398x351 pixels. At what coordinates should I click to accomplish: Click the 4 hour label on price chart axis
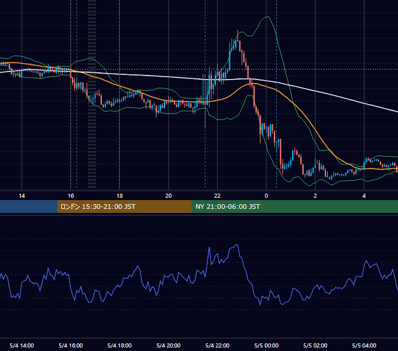coord(364,196)
